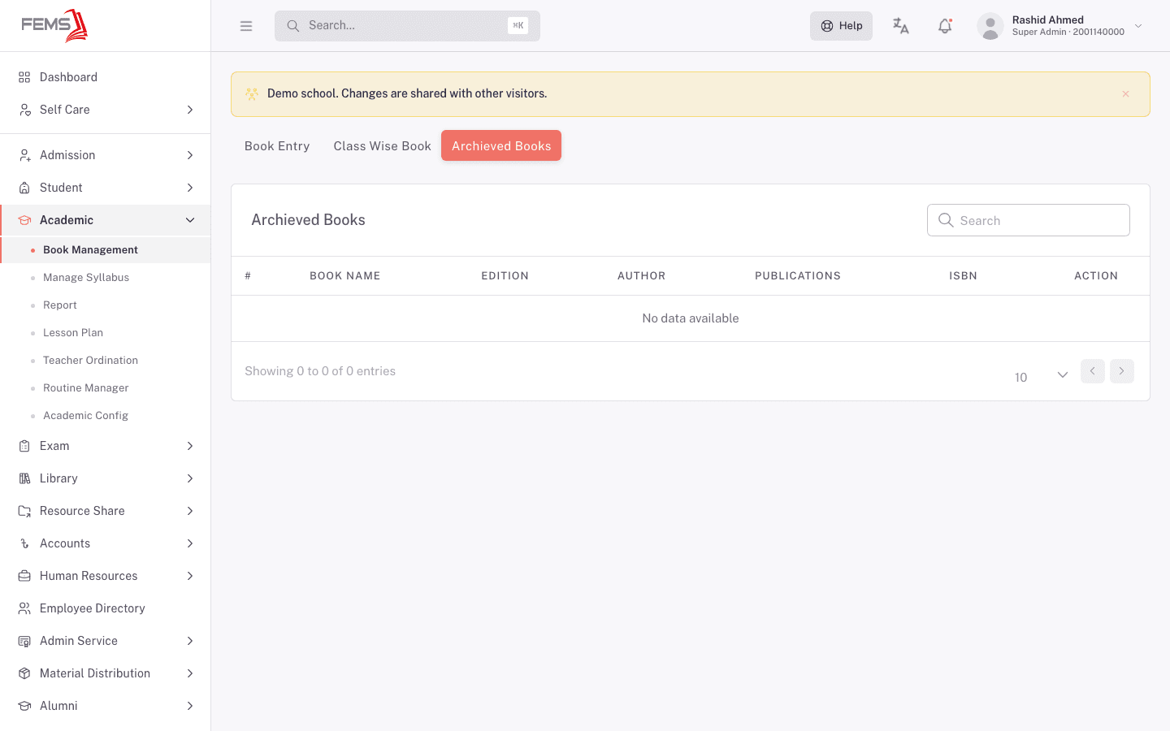Viewport: 1170px width, 731px height.
Task: Switch to the Book Entry tab
Action: [x=277, y=146]
